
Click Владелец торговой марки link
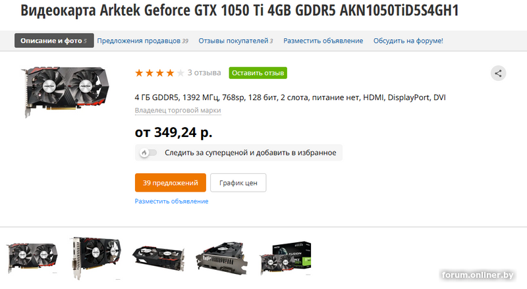pos(178,110)
